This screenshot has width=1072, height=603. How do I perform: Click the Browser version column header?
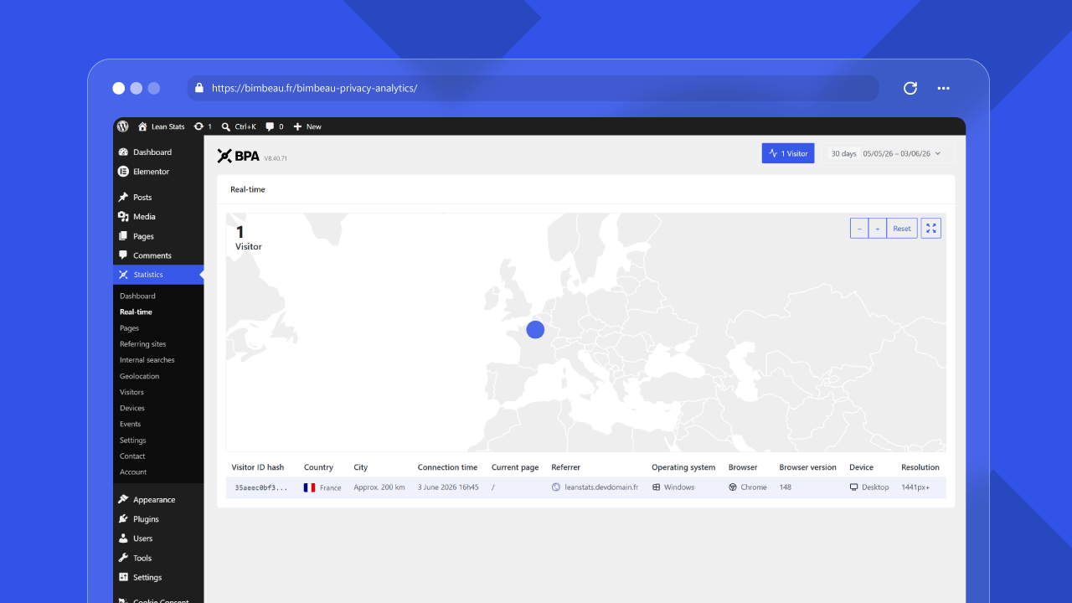tap(807, 467)
